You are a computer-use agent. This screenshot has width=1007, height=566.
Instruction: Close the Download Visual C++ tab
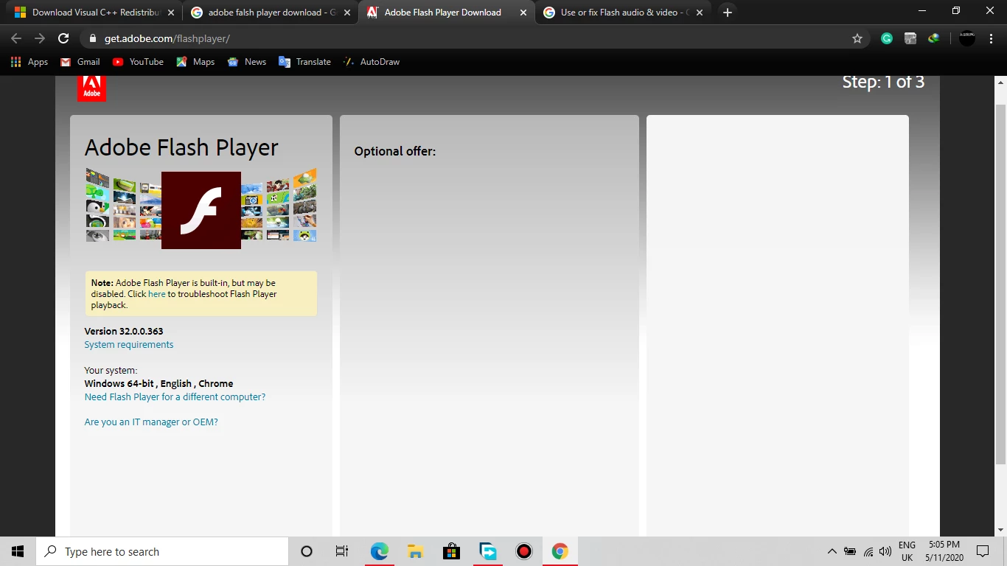171,13
